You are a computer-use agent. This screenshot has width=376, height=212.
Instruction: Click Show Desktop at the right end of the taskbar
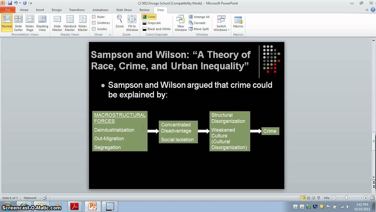[x=374, y=206]
